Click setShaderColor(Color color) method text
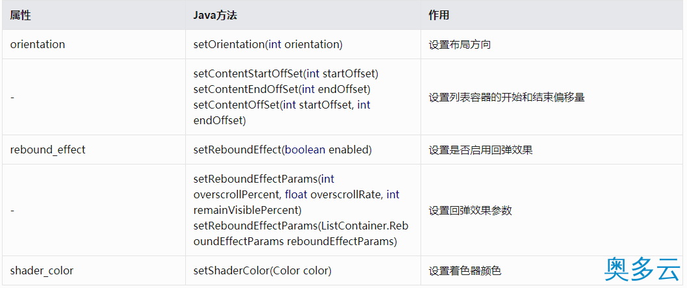The width and height of the screenshot is (687, 288). tap(262, 270)
